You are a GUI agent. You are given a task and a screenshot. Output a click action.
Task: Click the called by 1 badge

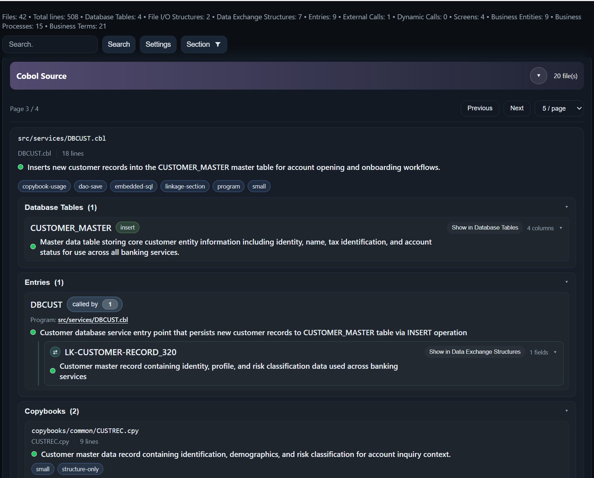point(95,304)
